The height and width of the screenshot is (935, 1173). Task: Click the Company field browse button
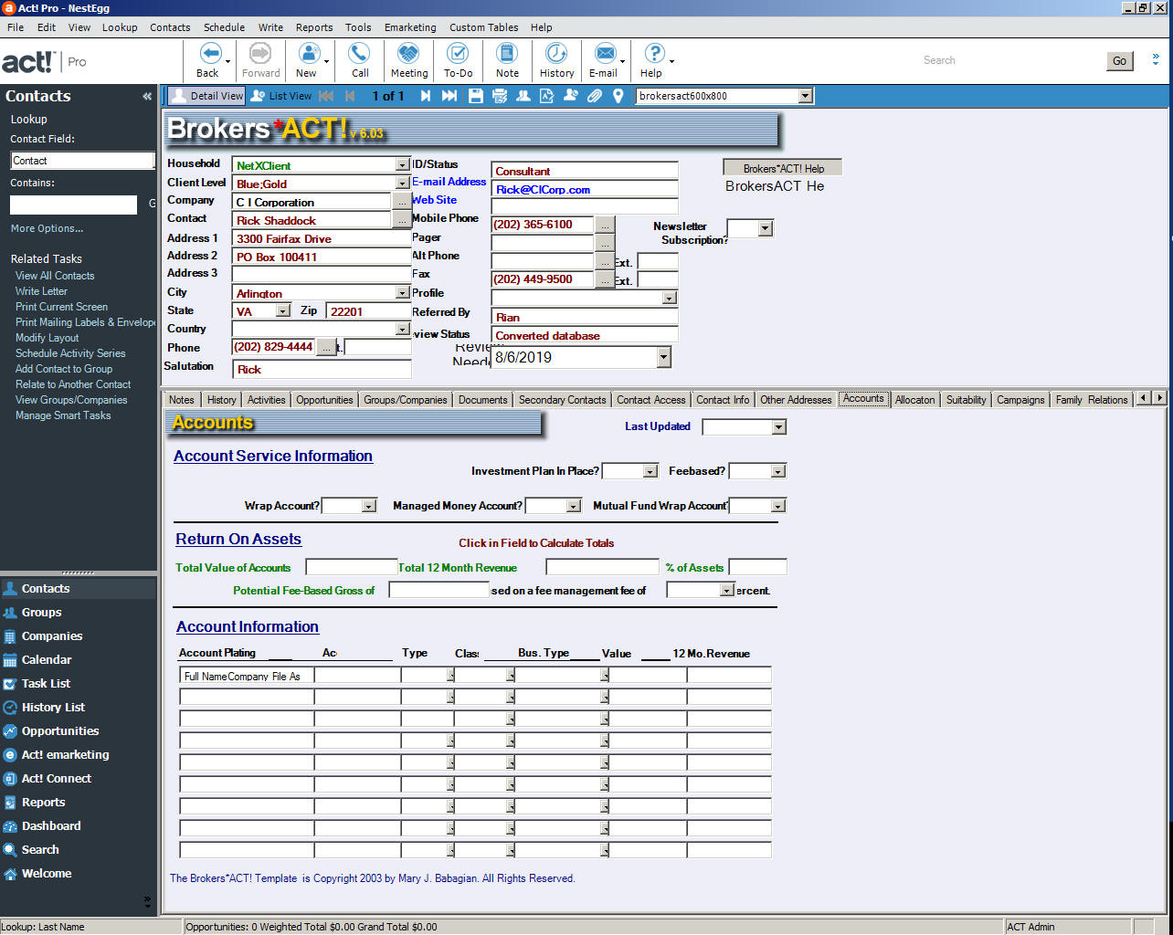click(x=402, y=201)
